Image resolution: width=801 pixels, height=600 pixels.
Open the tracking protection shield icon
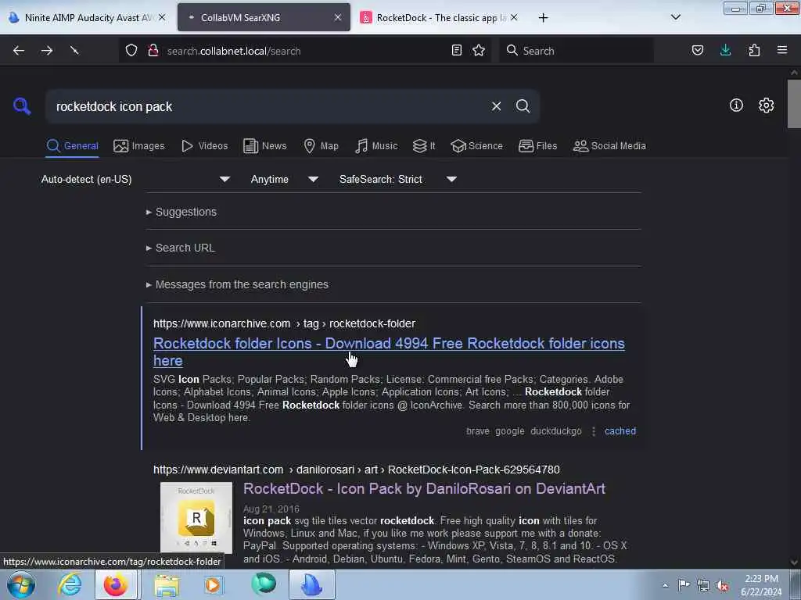131,51
